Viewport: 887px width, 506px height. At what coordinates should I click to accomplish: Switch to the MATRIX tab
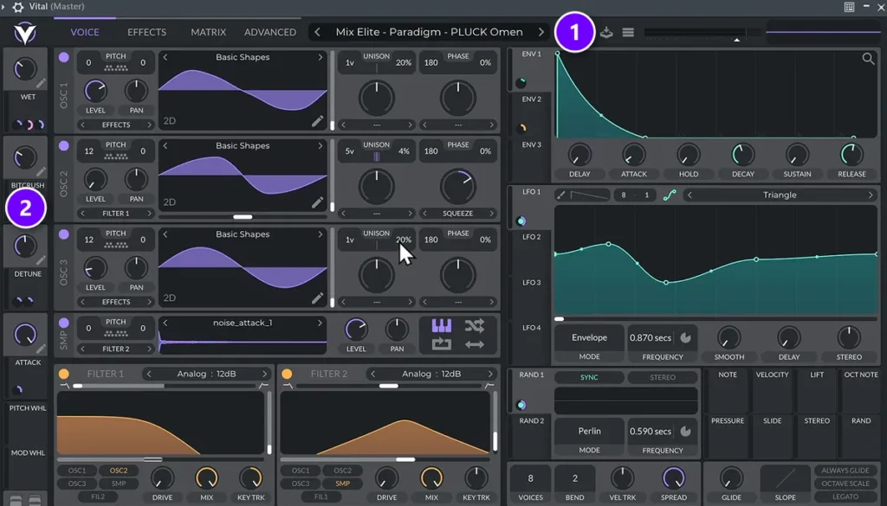point(208,32)
